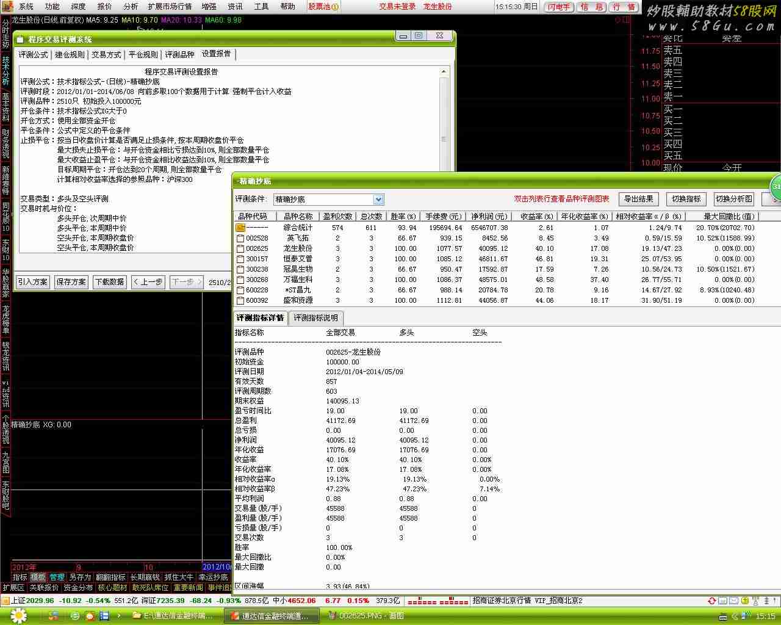This screenshot has height=625, width=781.
Task: Click document icon for stock 002528
Action: [x=240, y=238]
